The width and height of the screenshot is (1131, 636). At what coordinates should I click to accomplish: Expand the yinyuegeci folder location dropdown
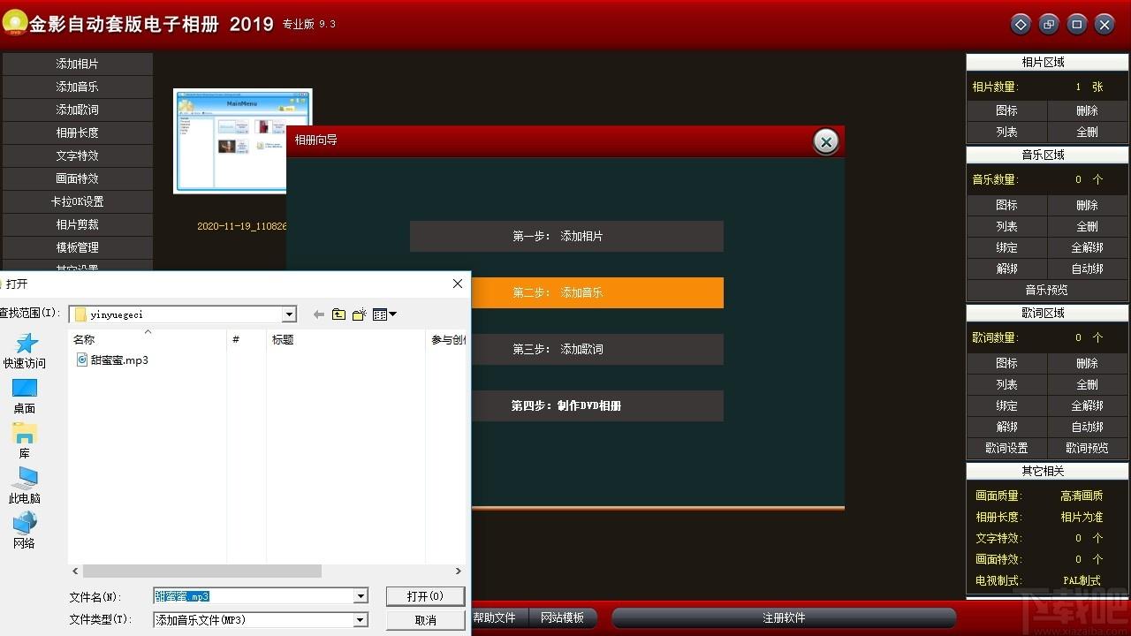tap(289, 314)
